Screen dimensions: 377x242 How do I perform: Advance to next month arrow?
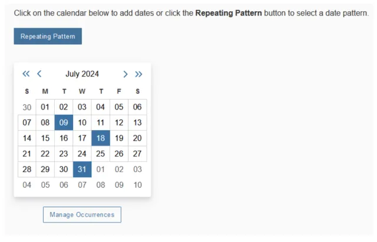125,74
